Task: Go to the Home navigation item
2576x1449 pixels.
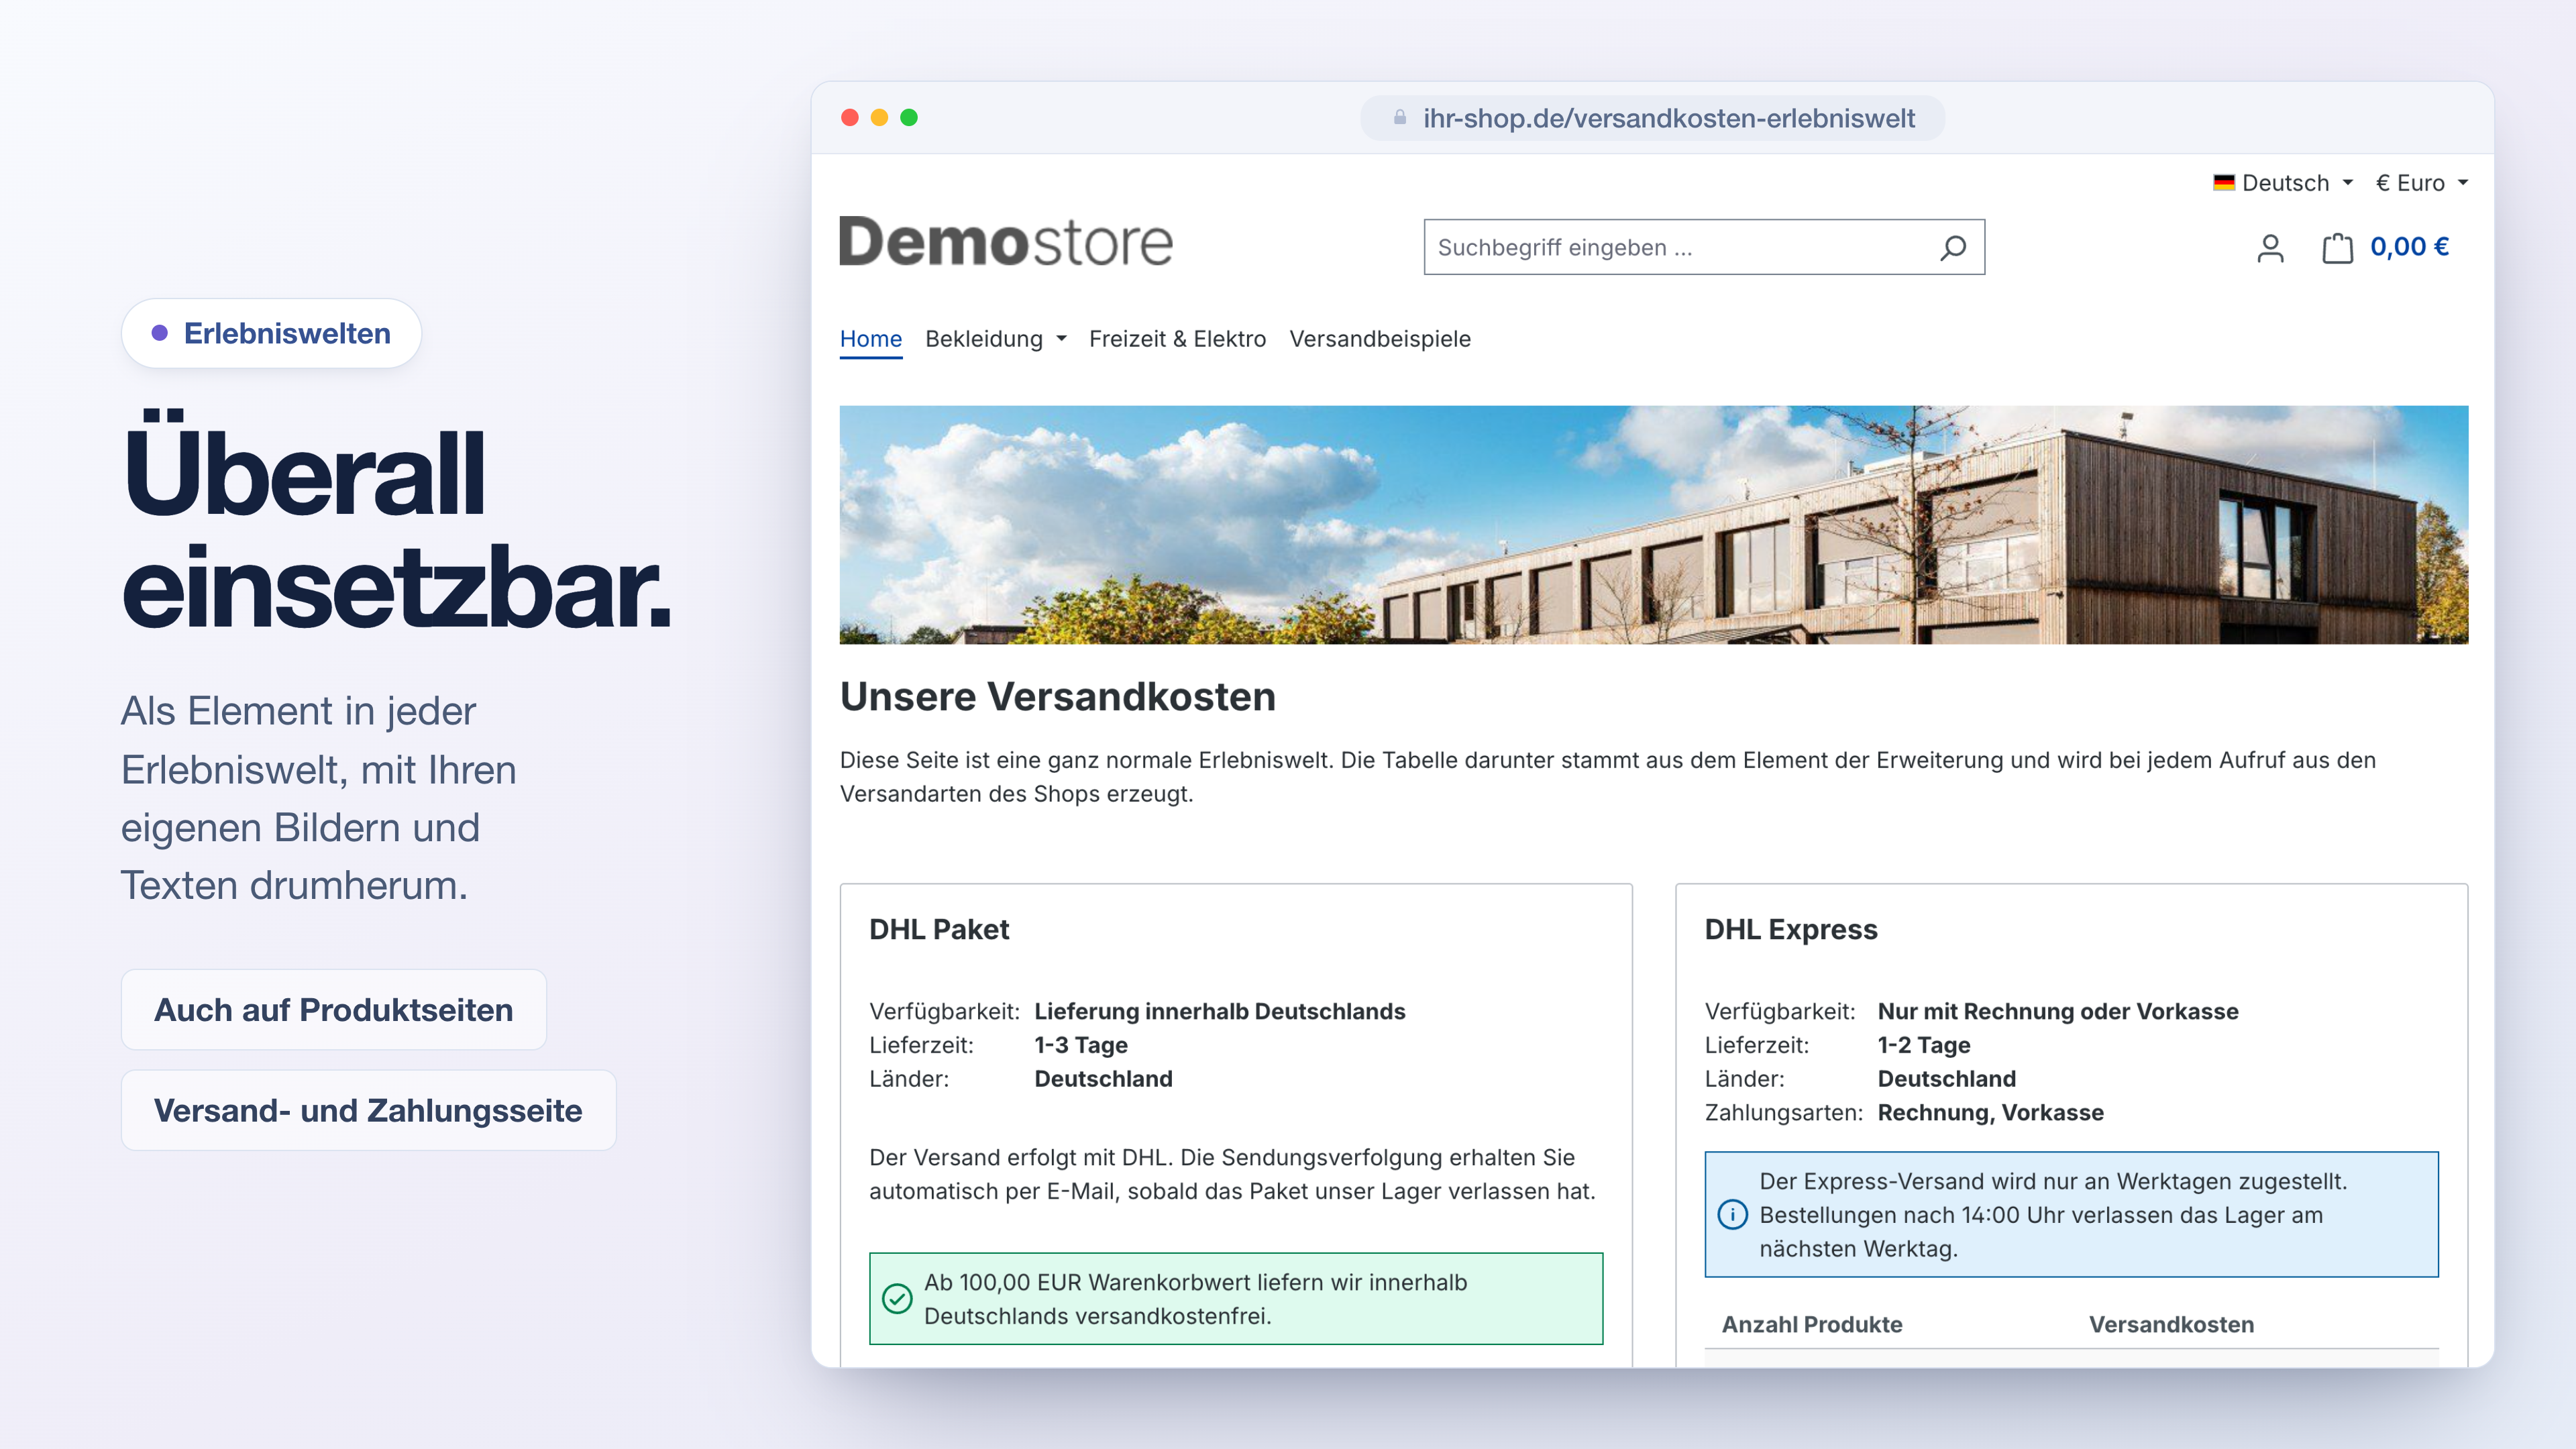Action: 870,339
